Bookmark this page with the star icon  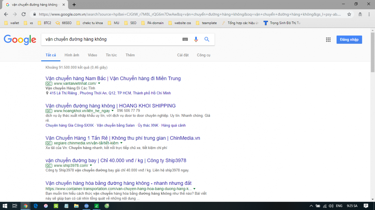(x=349, y=14)
